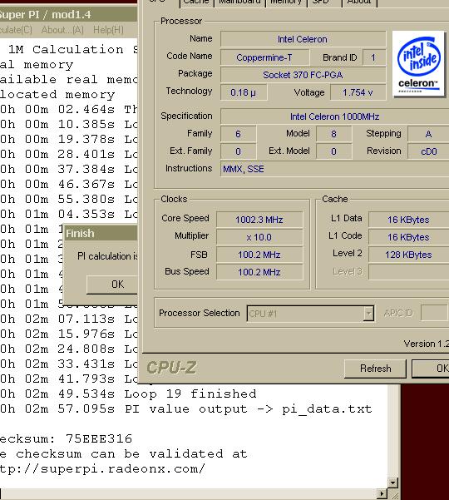Click the 0.18 µ technology value
This screenshot has width=449, height=500.
[244, 92]
